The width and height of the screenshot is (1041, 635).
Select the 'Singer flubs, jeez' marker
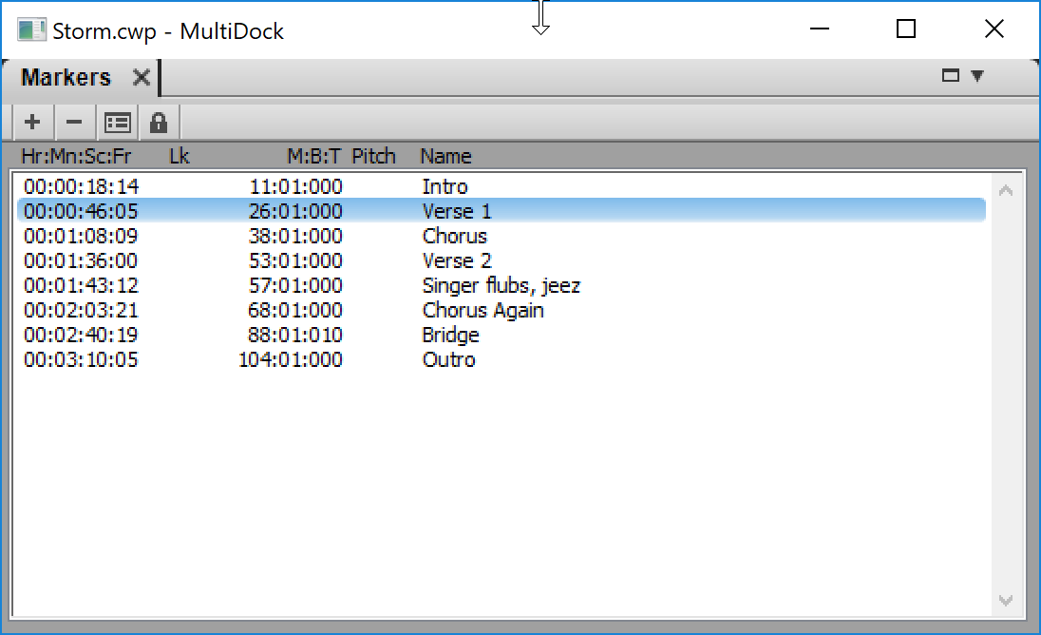point(501,285)
